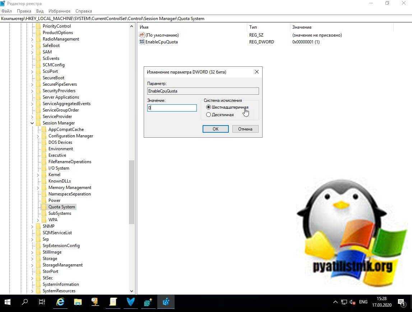Select the 0x00000001 (1) value cell
The image size is (412, 312).
pos(306,42)
